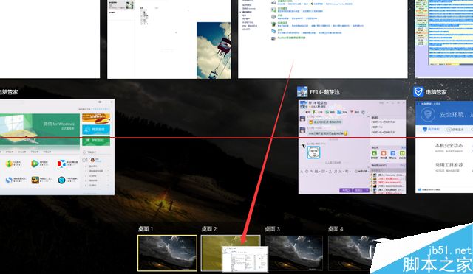Select the FF14-萌芽池 window title text
This screenshot has height=274, width=473.
point(324,92)
